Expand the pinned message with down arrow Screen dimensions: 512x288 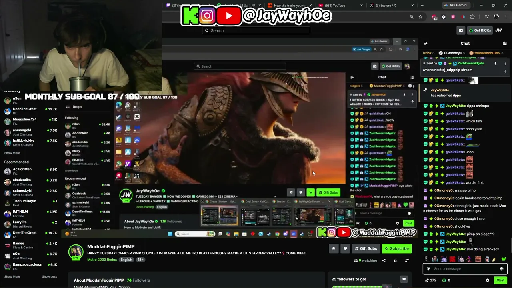(505, 71)
